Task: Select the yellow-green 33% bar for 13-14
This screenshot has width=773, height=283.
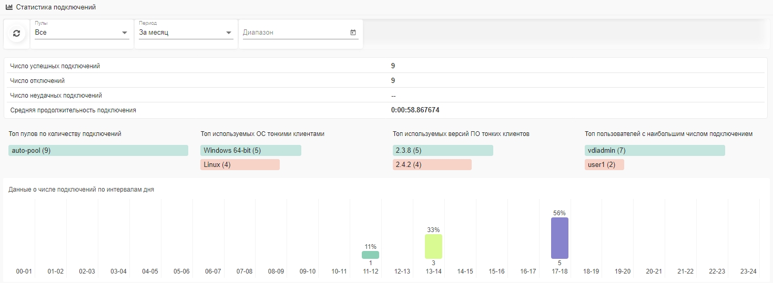Action: click(433, 246)
